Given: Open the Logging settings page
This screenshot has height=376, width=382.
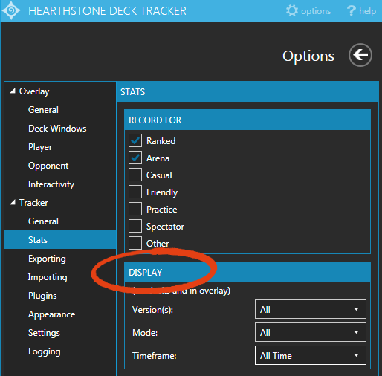Looking at the screenshot, I should (45, 351).
